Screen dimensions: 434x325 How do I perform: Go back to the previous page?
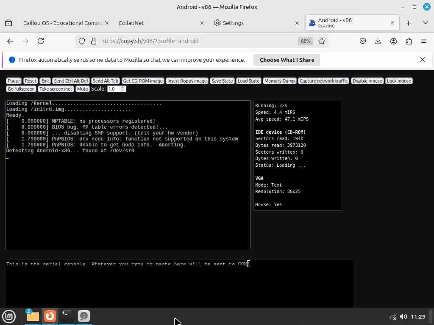coord(10,41)
